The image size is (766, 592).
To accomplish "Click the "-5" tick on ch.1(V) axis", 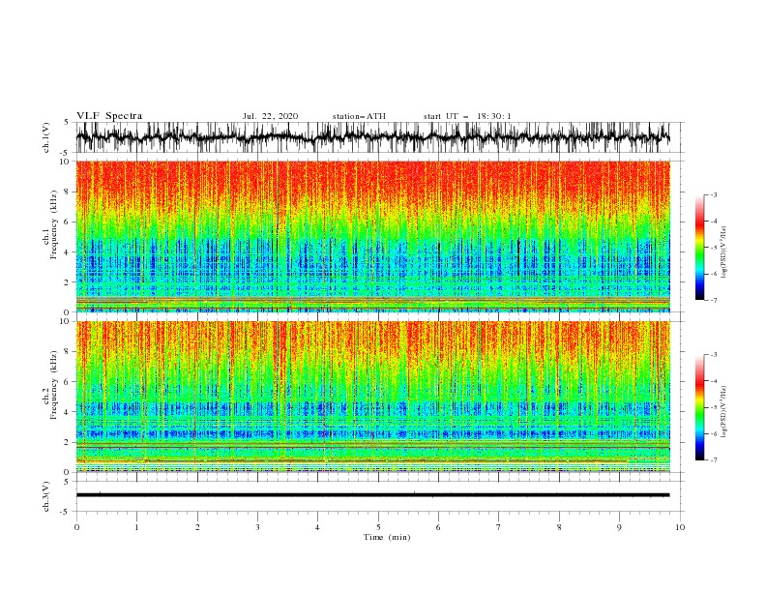I will click(66, 153).
